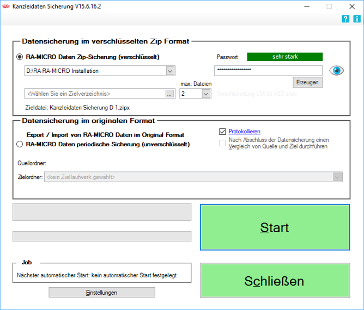Click the Quellordner label

pyautogui.click(x=32, y=163)
